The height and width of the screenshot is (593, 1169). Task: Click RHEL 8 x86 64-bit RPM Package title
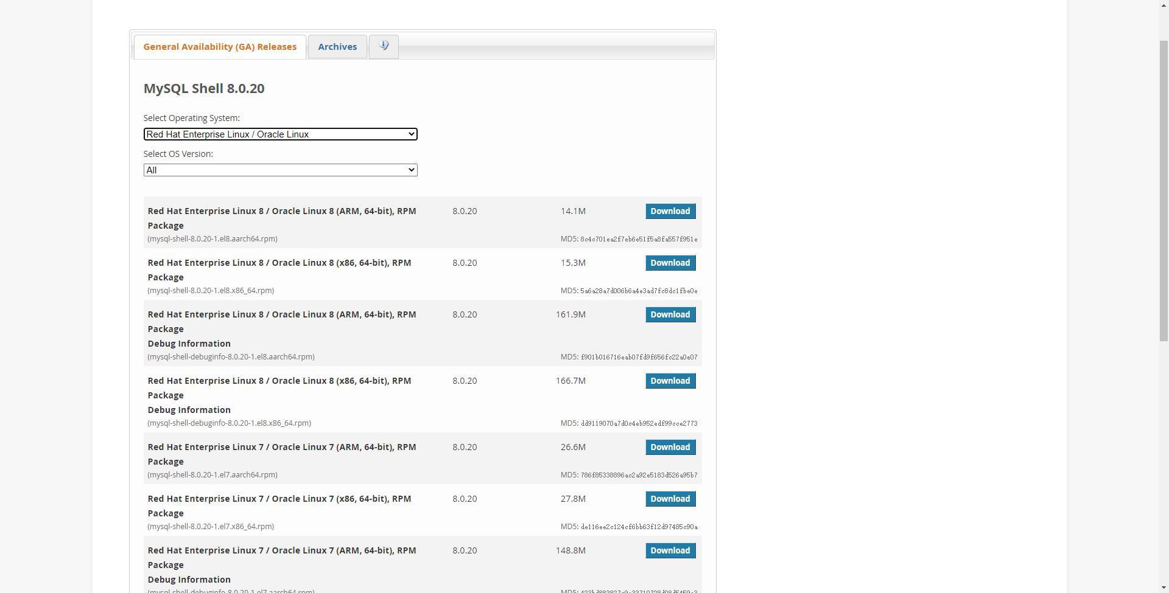pyautogui.click(x=279, y=270)
